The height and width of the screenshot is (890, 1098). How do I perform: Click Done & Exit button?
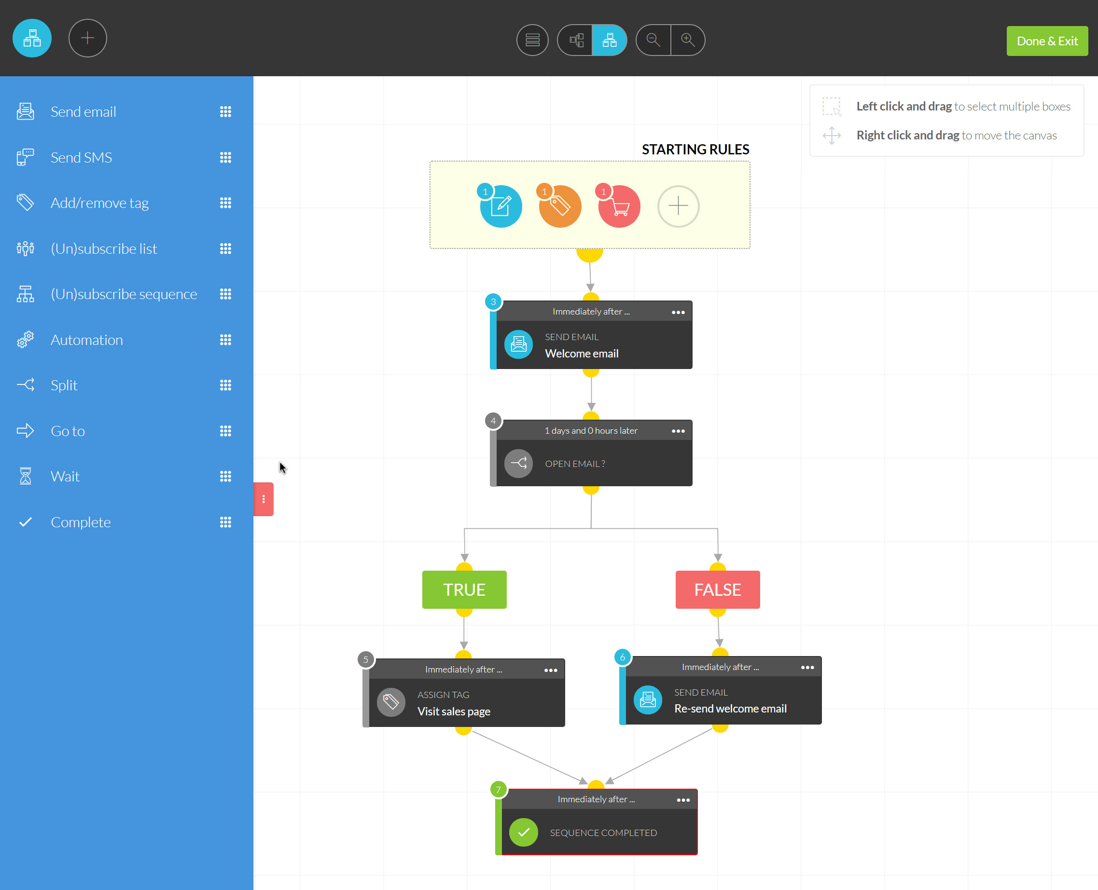(x=1046, y=41)
